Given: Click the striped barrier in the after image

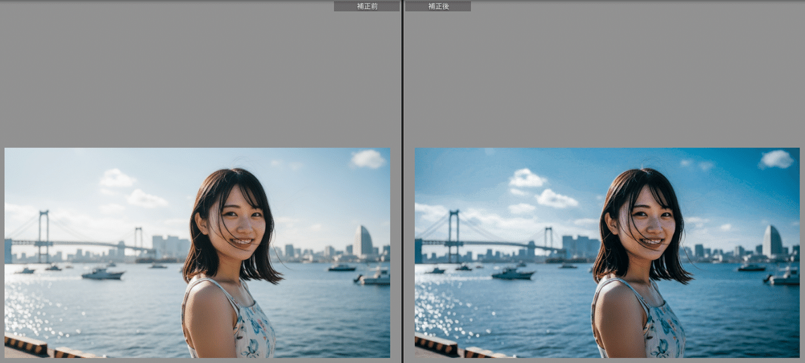Looking at the screenshot, I should [437, 344].
